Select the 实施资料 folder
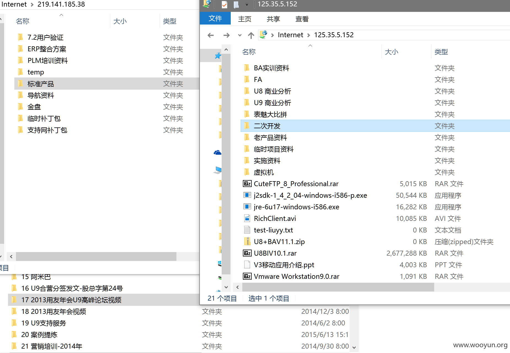This screenshot has width=510, height=353. tap(267, 161)
